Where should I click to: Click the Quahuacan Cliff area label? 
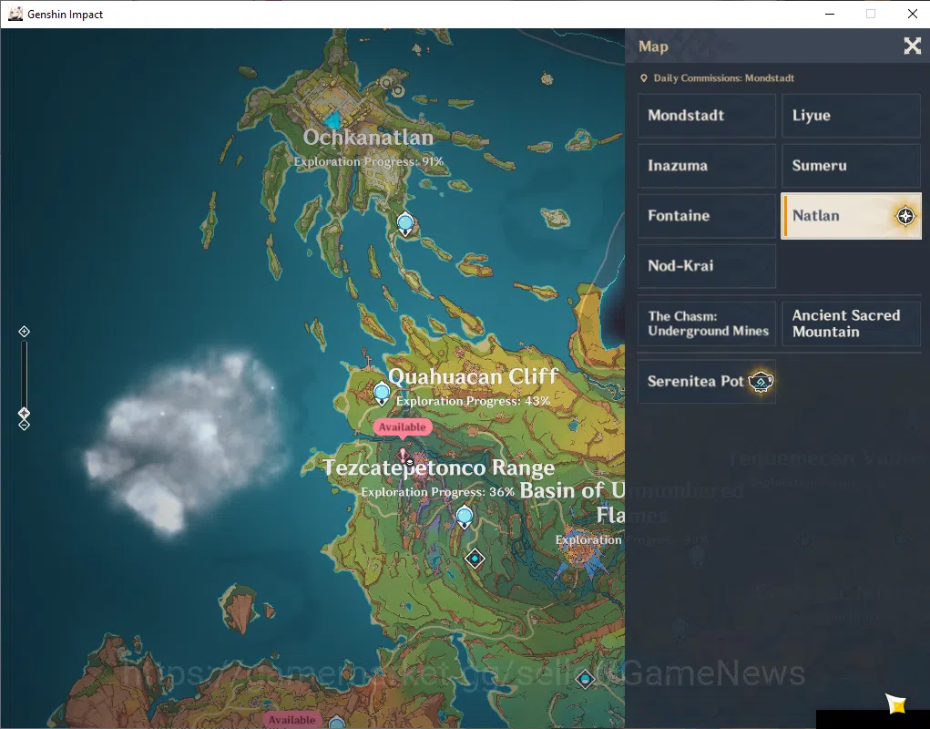(474, 376)
